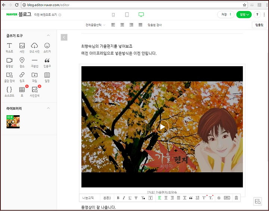Image resolution: width=269 pixels, height=211 pixels.
Task: Center paragraph in floating toolbar
Action: click(x=166, y=198)
